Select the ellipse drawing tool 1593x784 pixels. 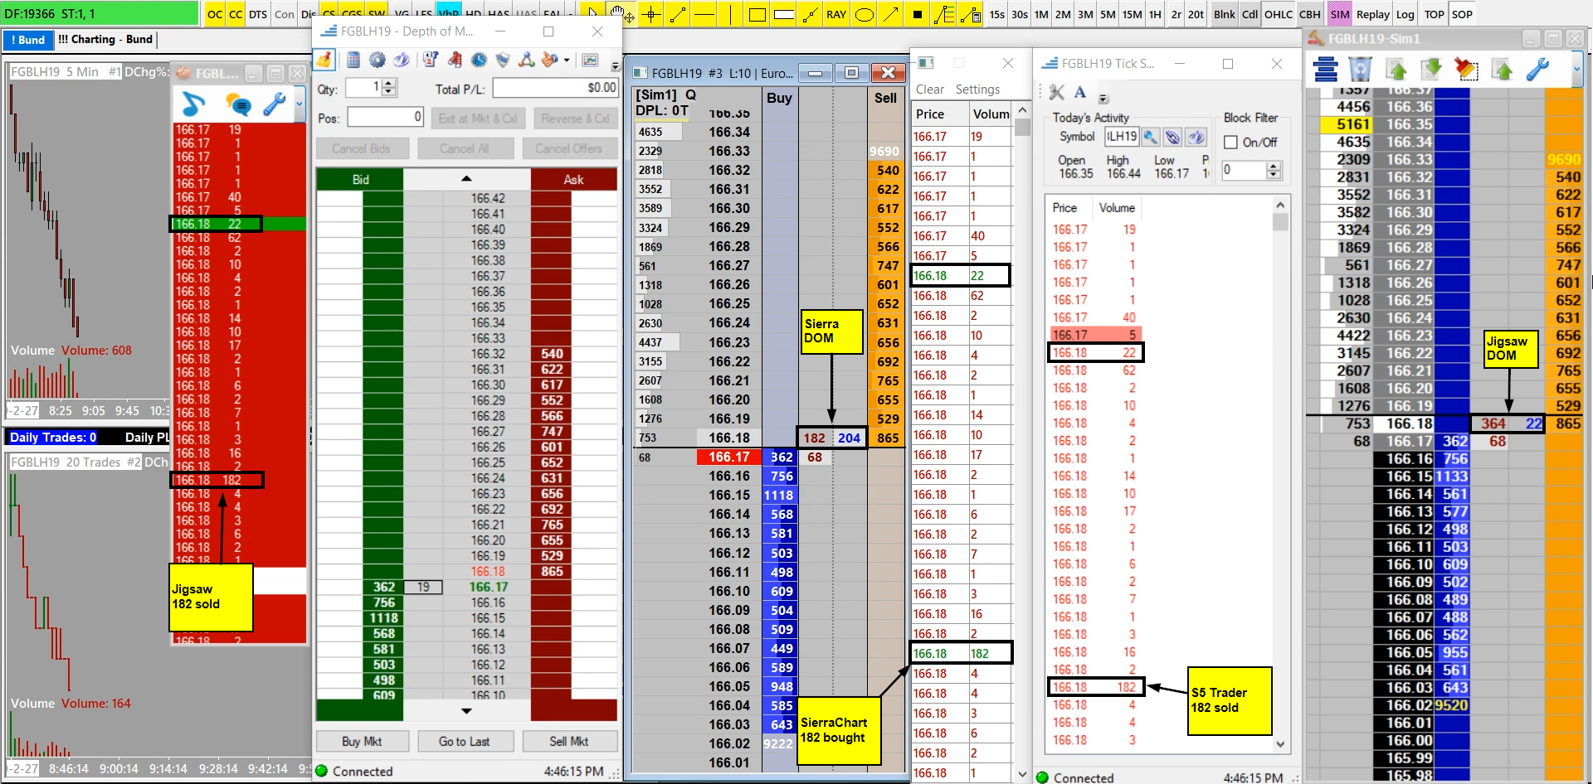coord(864,14)
